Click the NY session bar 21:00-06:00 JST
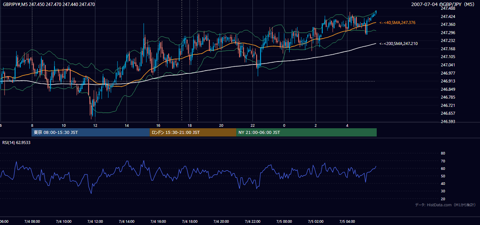Viewport: 480px width, 225px height. (306, 132)
